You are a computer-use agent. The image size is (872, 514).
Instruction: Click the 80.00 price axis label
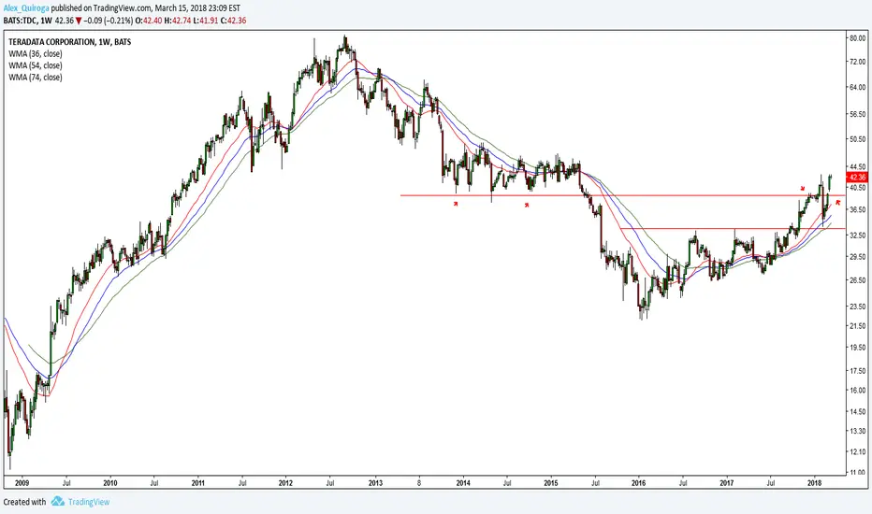[x=858, y=38]
